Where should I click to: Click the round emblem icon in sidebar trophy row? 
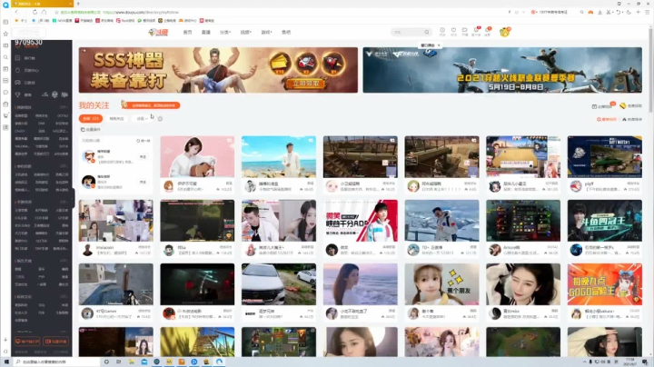point(54,94)
